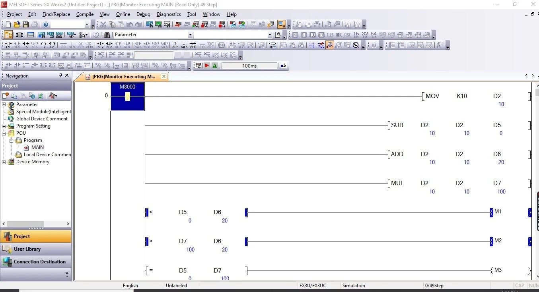The height and width of the screenshot is (292, 539).
Task: Click the Paste icon on the toolbar
Action: click(121, 24)
